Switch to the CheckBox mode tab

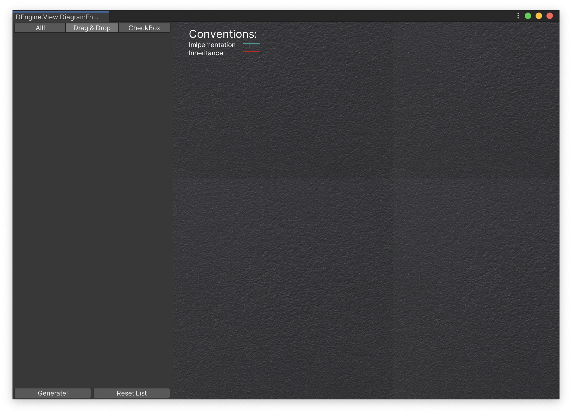coord(144,28)
